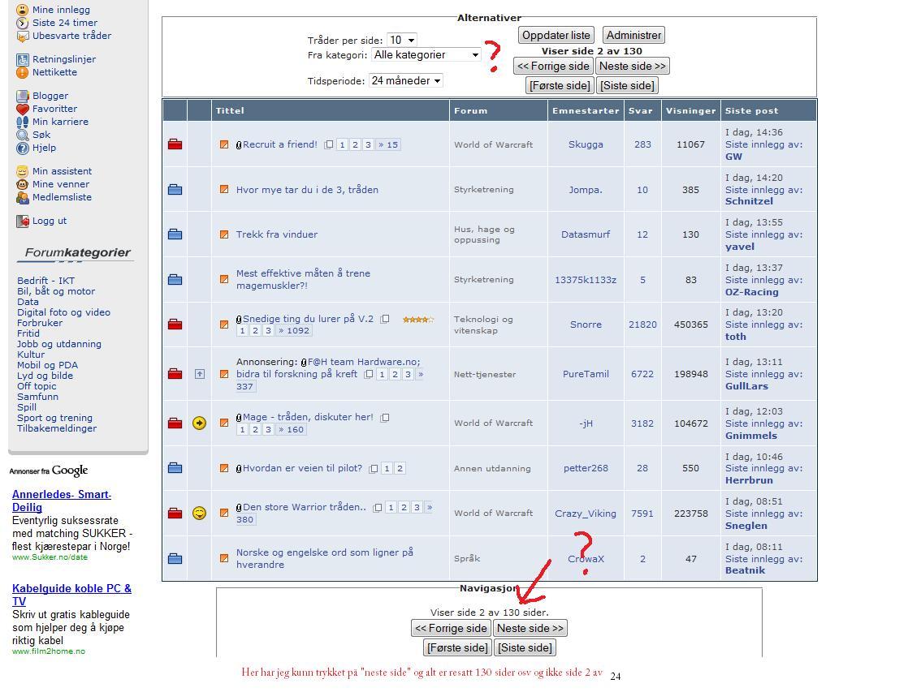Viewport: 908px width, 692px height.
Task: Click bottom [Siste side] button in Navigasjon
Action: [x=525, y=647]
